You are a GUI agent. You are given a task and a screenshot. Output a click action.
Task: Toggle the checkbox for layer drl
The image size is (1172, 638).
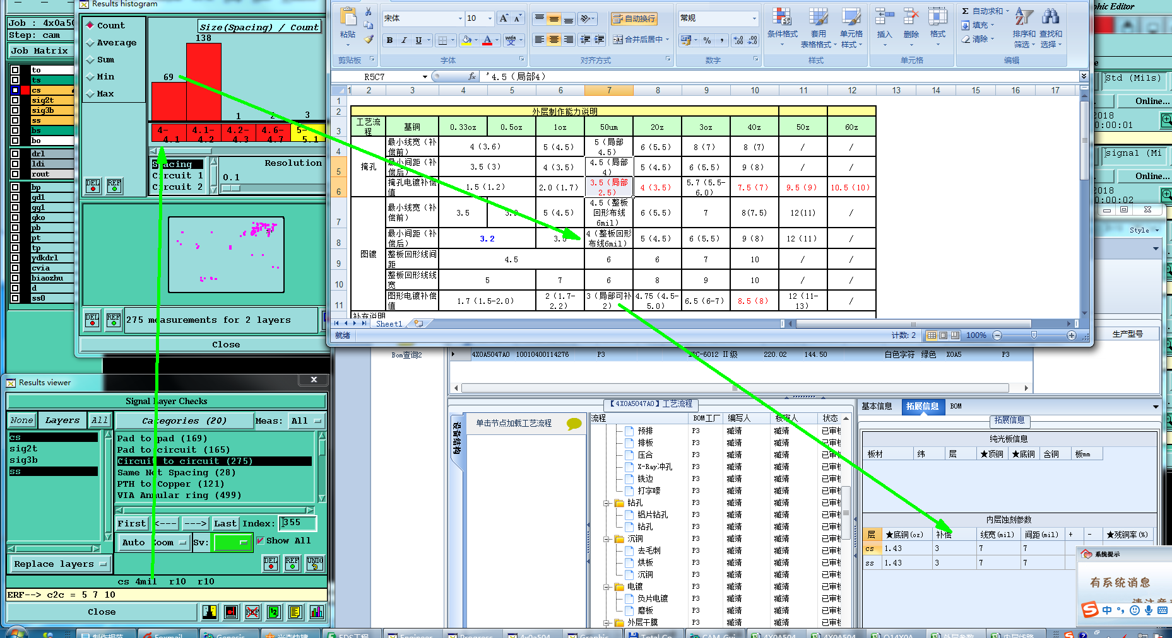(x=15, y=154)
